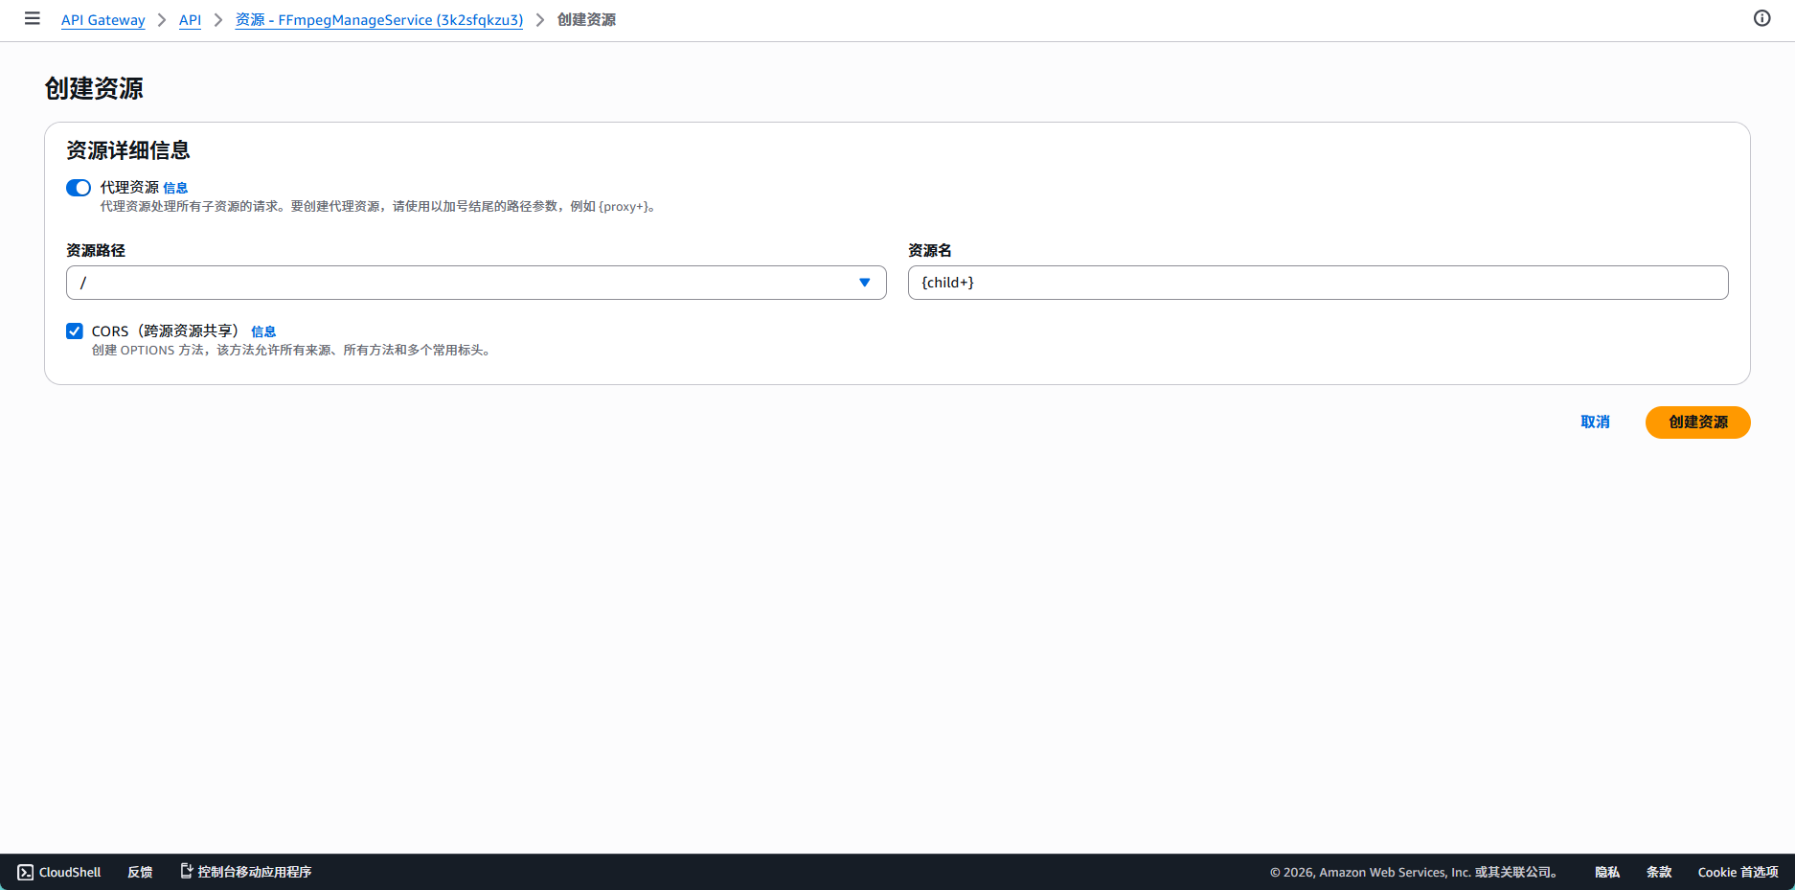Open the console mobile app link

[246, 872]
